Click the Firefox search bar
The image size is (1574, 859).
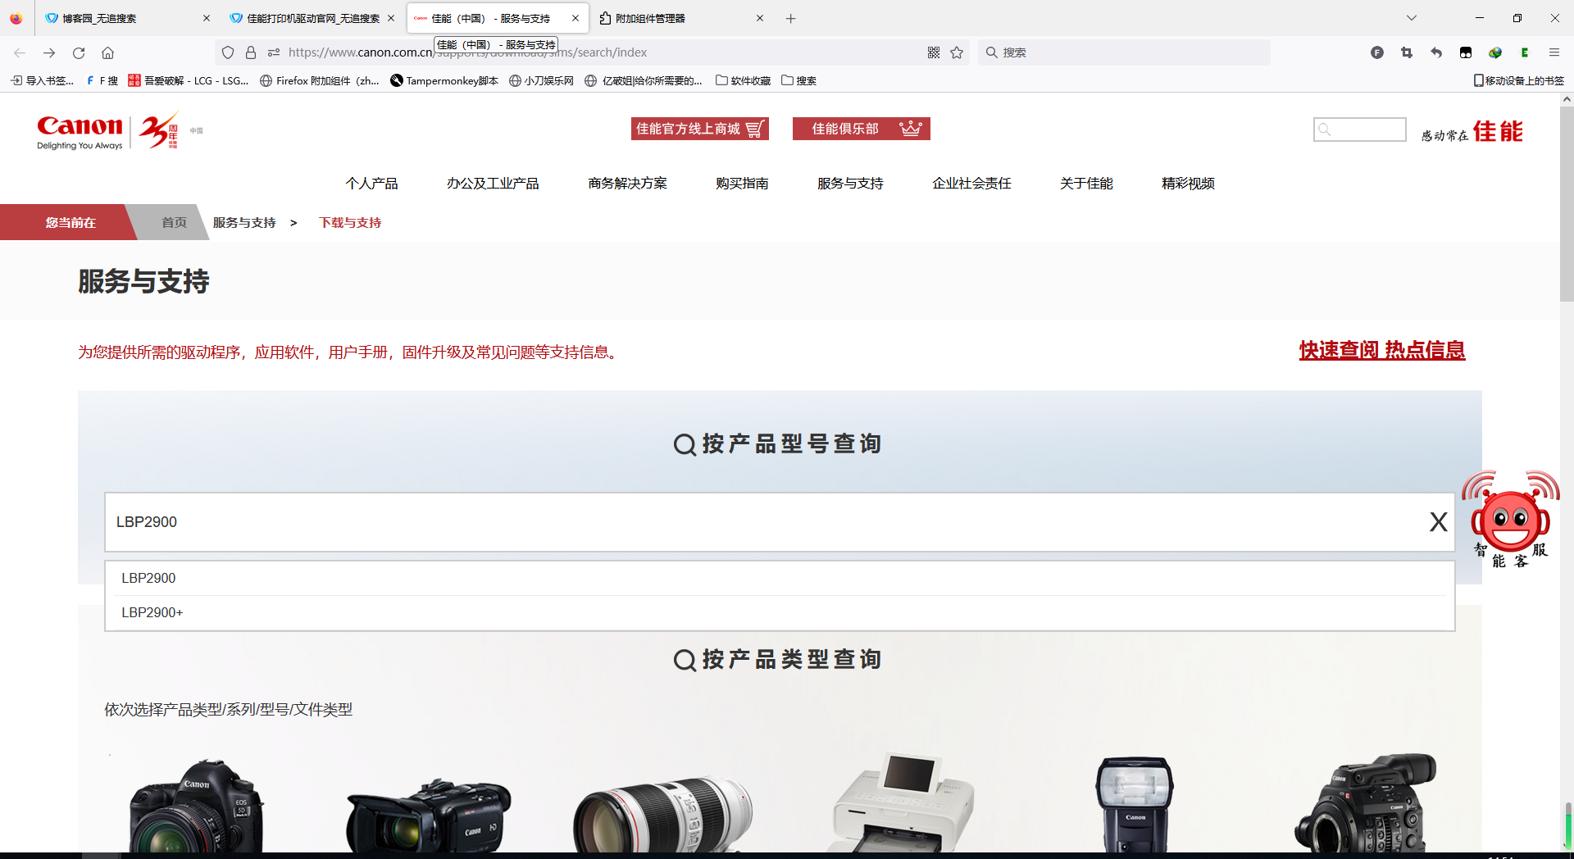[1124, 52]
